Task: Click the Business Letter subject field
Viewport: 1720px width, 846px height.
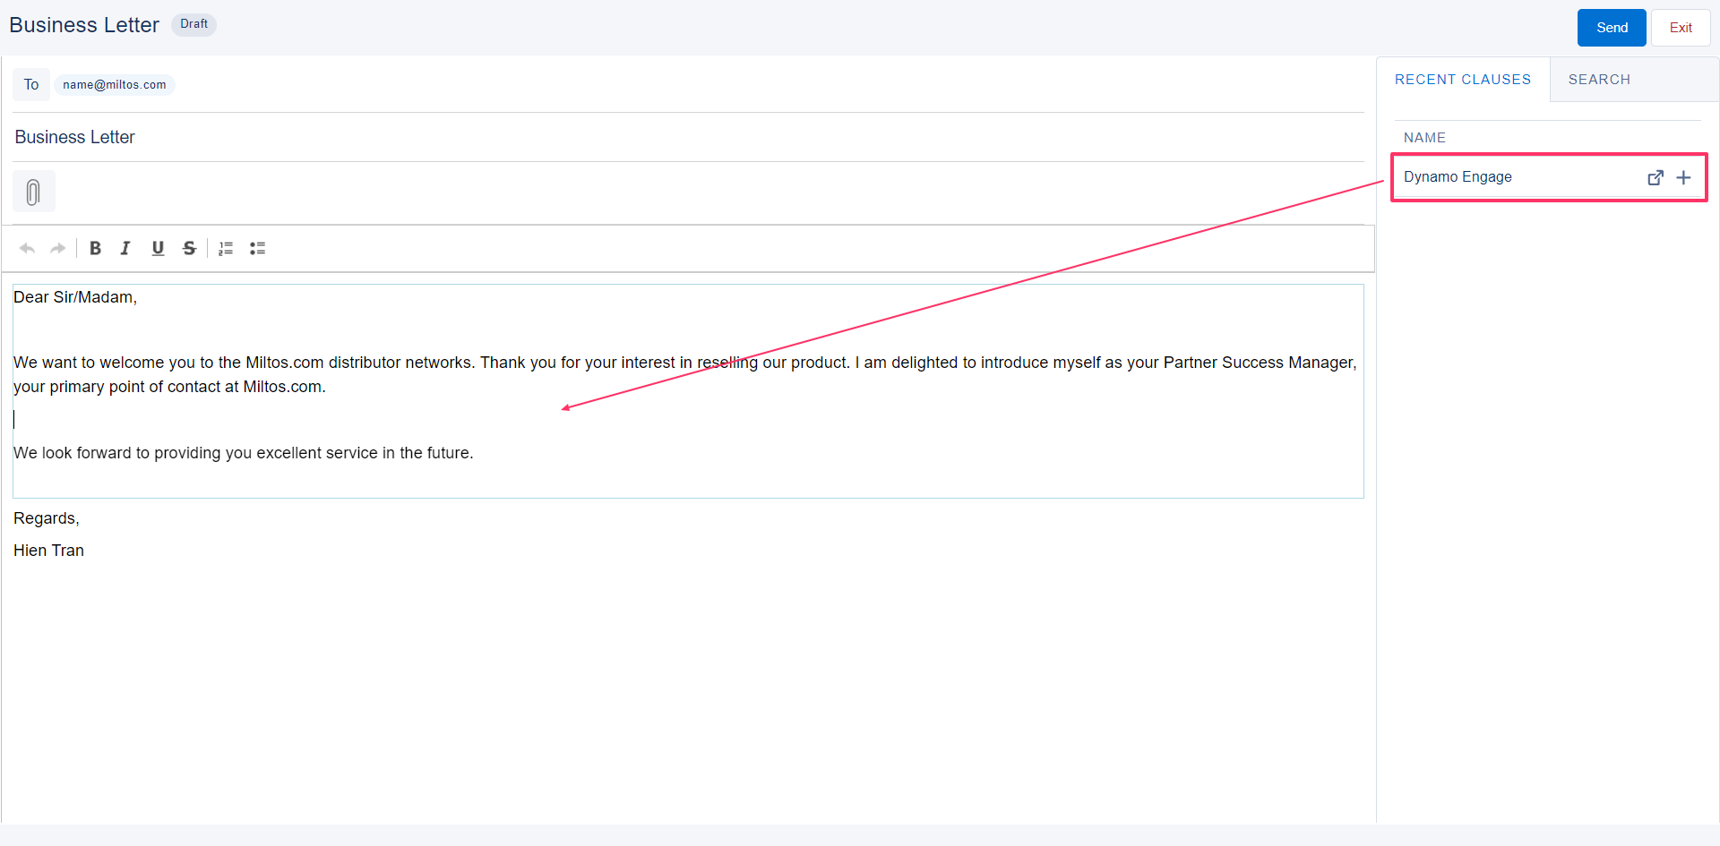Action: click(x=75, y=137)
